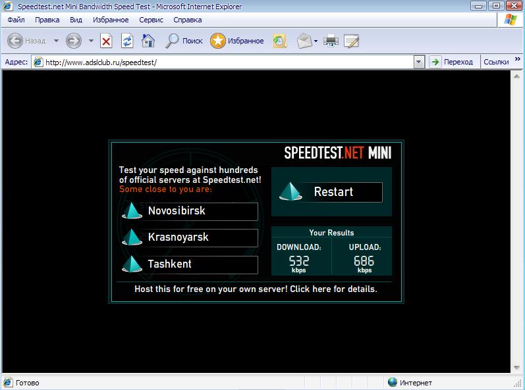This screenshot has height=390, width=525.
Task: Open the Сервис menu
Action: click(151, 20)
